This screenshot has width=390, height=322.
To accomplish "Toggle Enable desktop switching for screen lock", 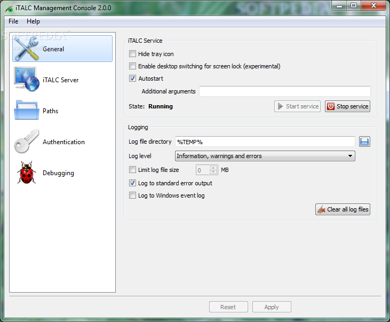I will point(132,66).
